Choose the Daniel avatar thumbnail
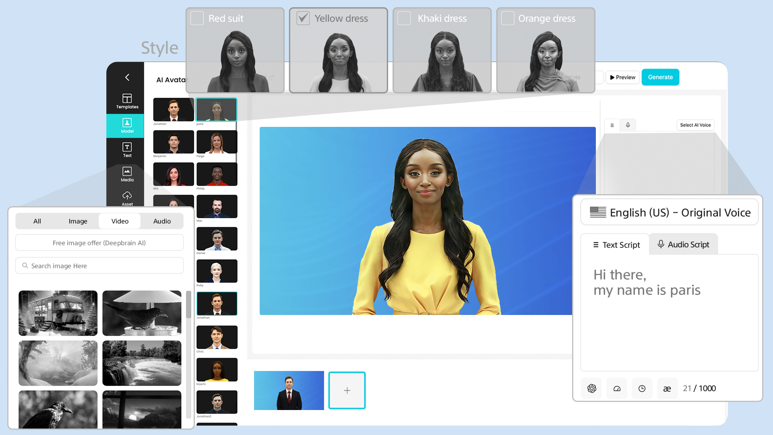773x435 pixels. point(217,238)
